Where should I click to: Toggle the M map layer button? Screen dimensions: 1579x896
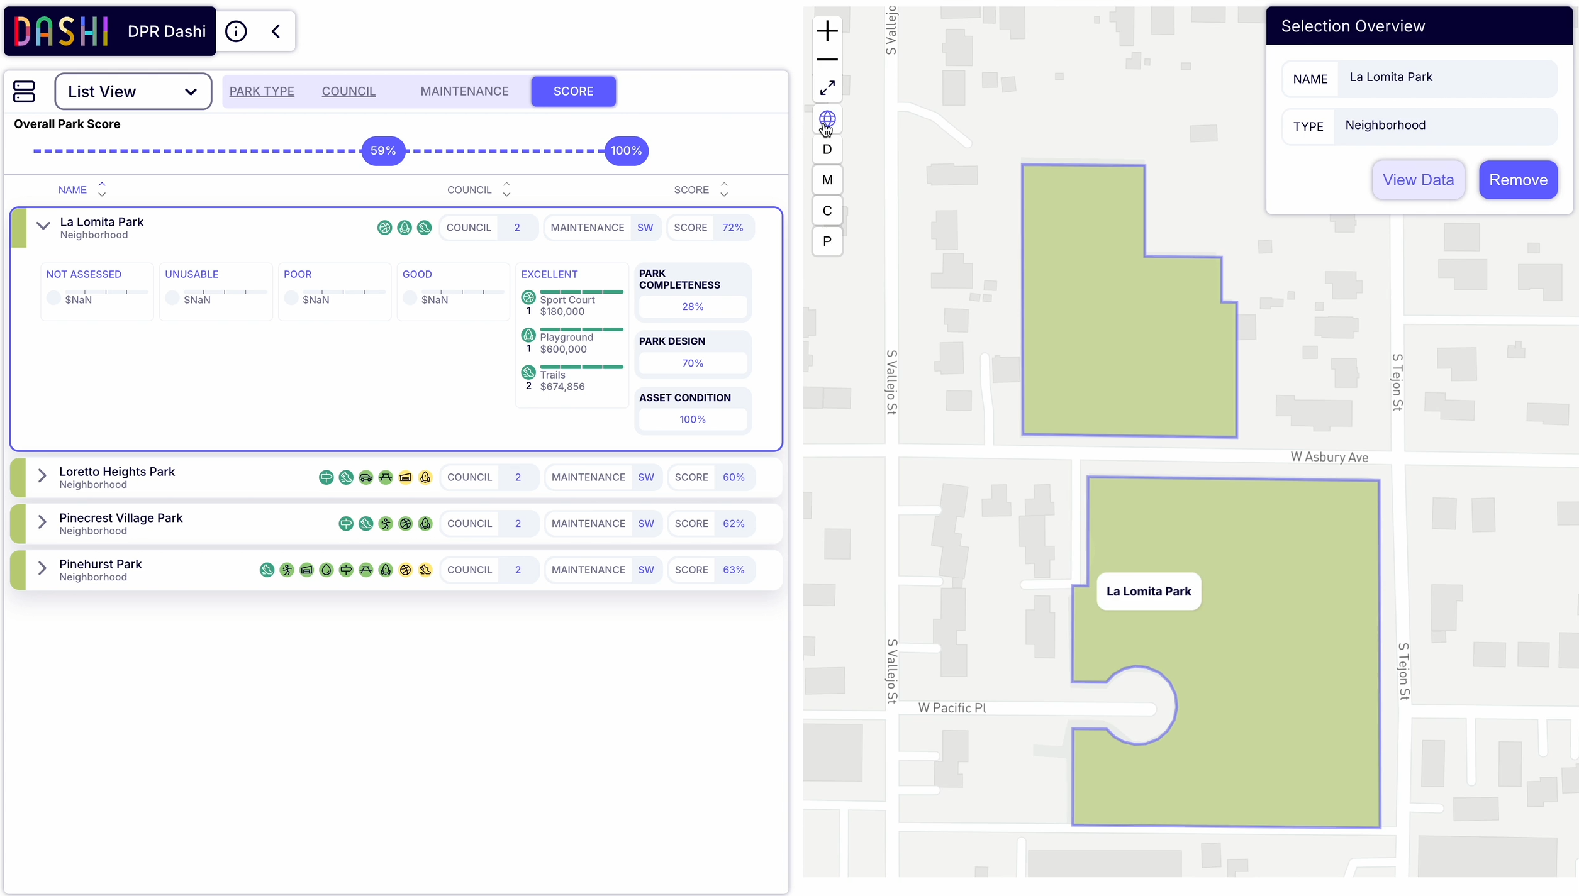pos(827,180)
